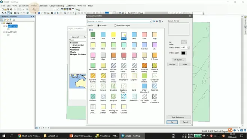Open the symbol view options dropdown
247x139 pixels.
162,21
